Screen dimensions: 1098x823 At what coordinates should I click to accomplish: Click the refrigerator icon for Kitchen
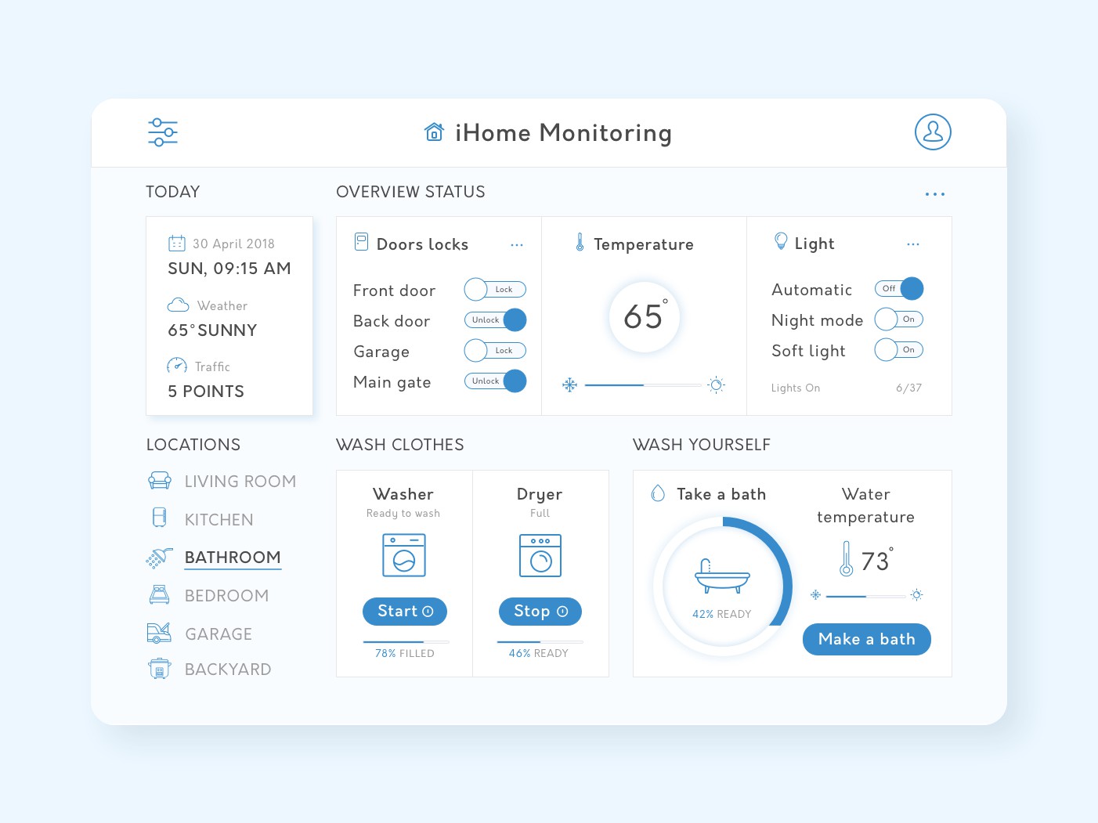coord(160,518)
